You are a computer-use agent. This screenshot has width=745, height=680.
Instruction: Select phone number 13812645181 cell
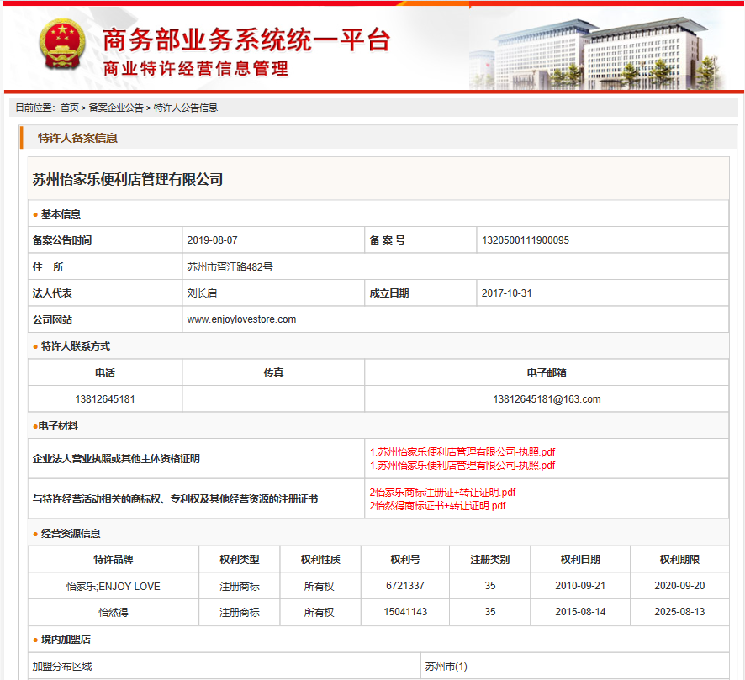[x=105, y=399]
